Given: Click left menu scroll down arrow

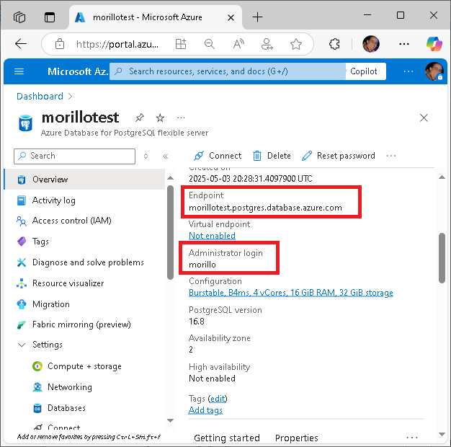Looking at the screenshot, I should 170,420.
